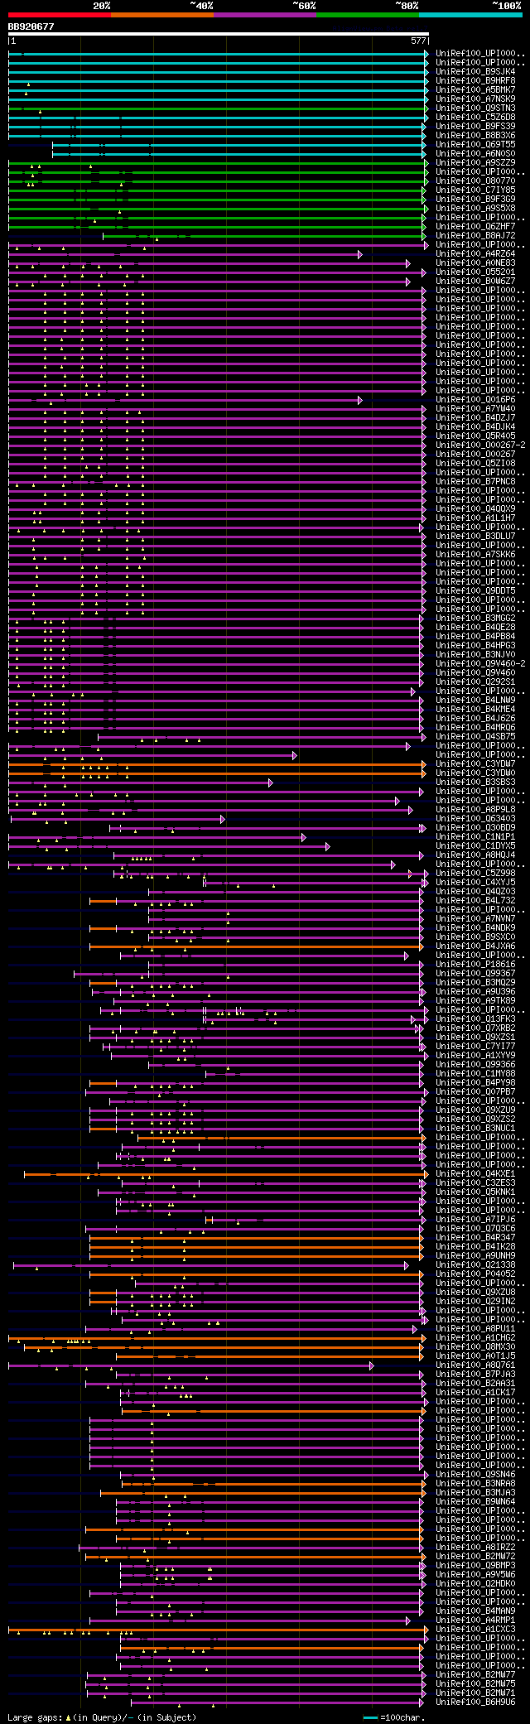
Task: Click the white query sequence ruler bar
Action: point(218,34)
